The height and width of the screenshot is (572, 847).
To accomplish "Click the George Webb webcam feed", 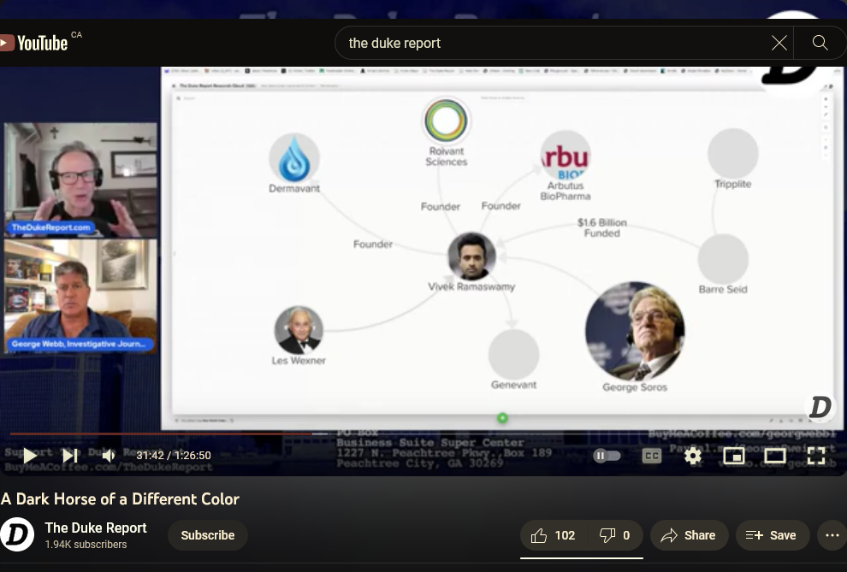I will (x=80, y=296).
